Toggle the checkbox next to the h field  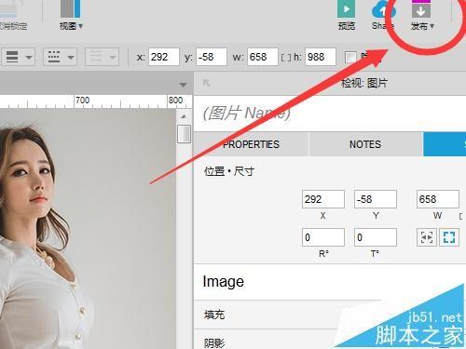click(x=350, y=57)
